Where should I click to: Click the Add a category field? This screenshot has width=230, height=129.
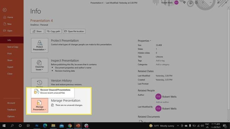pyautogui.click(x=162, y=64)
